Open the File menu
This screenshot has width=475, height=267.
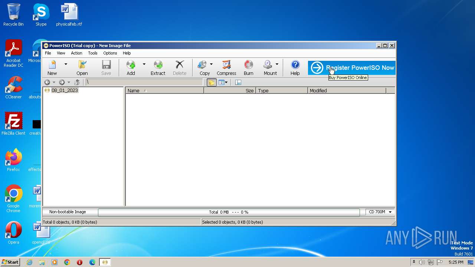pyautogui.click(x=48, y=53)
